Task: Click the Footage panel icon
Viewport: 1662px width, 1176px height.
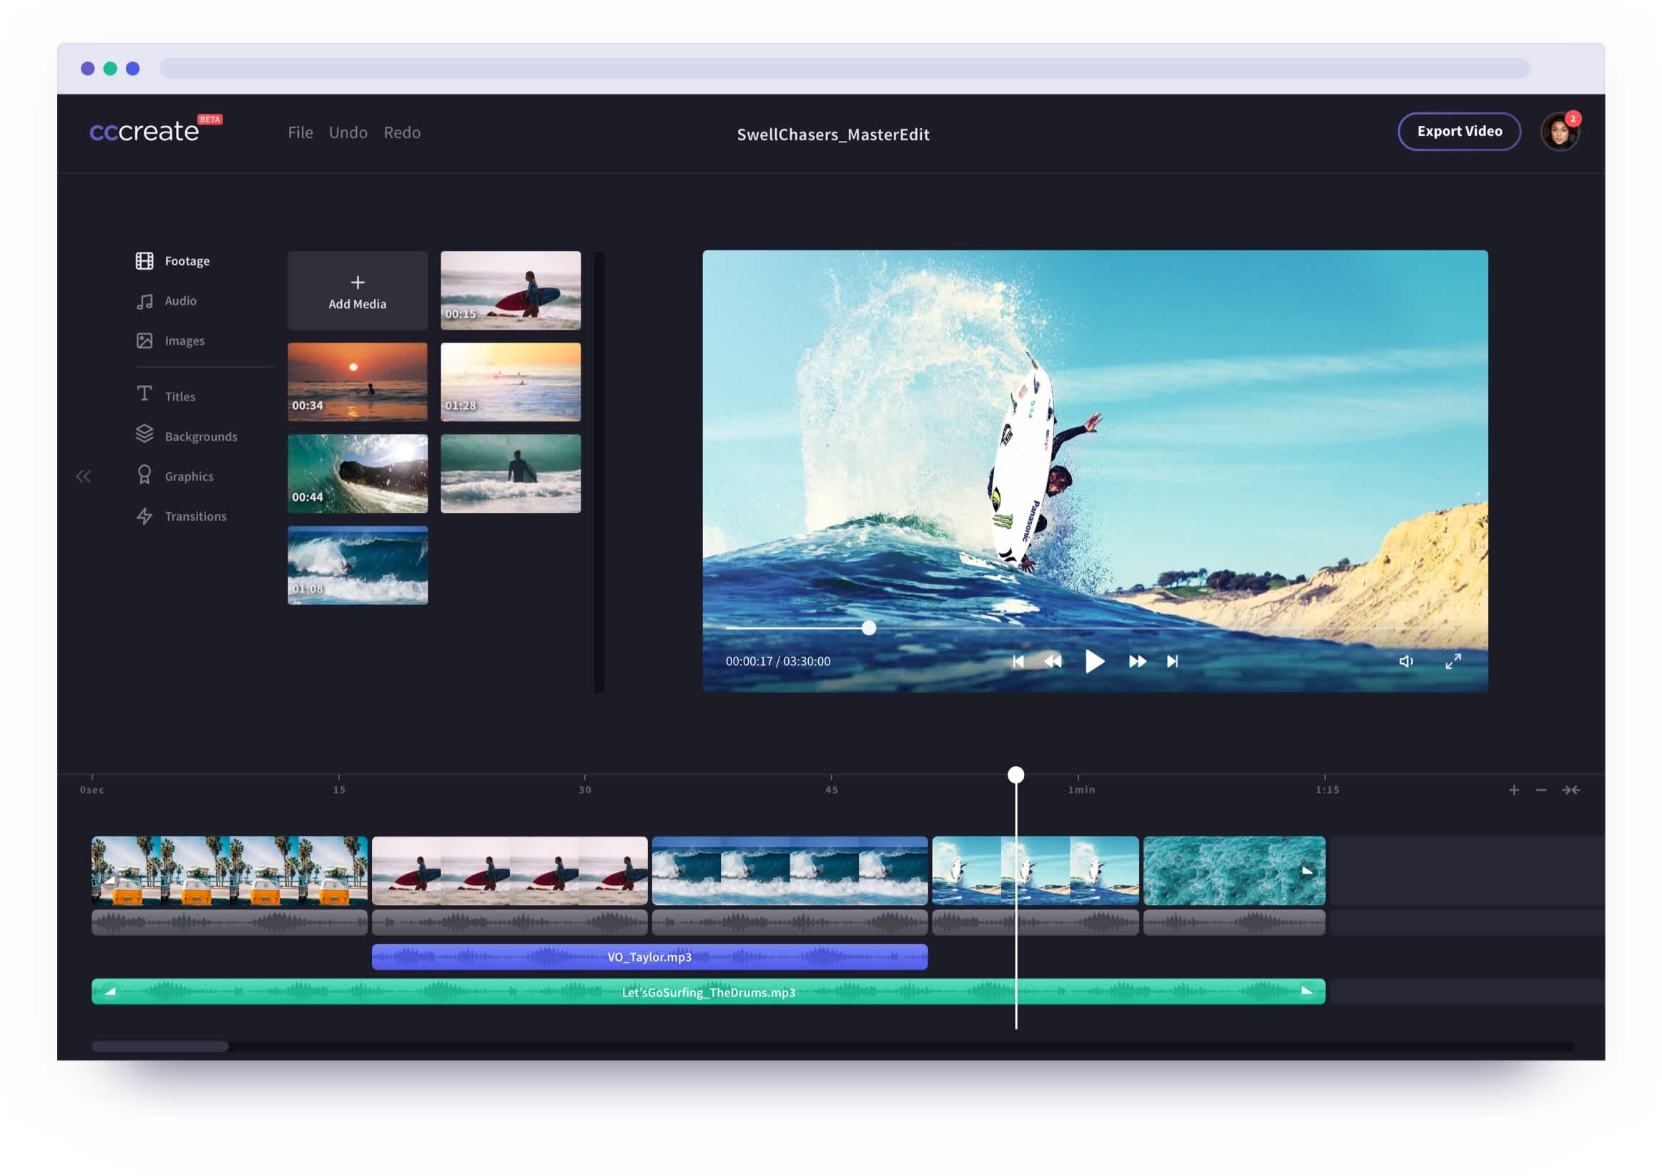Action: 144,261
